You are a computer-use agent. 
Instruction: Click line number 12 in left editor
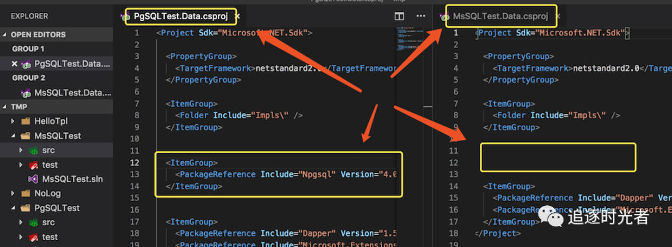pos(134,162)
